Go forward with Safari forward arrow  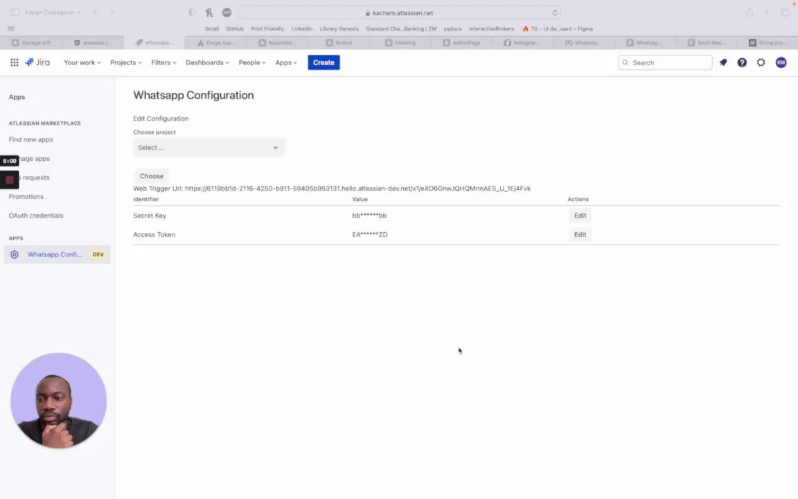(x=112, y=12)
